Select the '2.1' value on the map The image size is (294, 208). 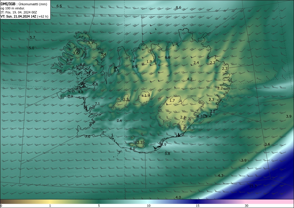pyautogui.click(x=183, y=117)
